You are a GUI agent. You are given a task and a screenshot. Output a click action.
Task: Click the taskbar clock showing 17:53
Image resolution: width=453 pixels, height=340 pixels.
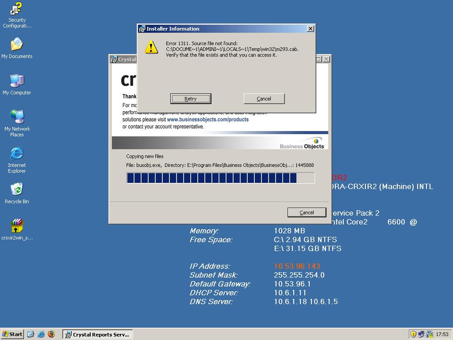(442, 334)
